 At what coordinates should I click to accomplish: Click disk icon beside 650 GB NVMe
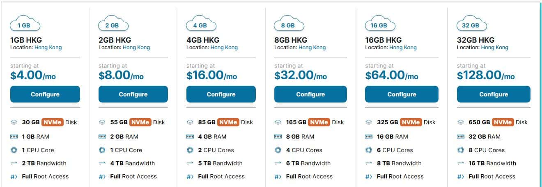pyautogui.click(x=460, y=122)
